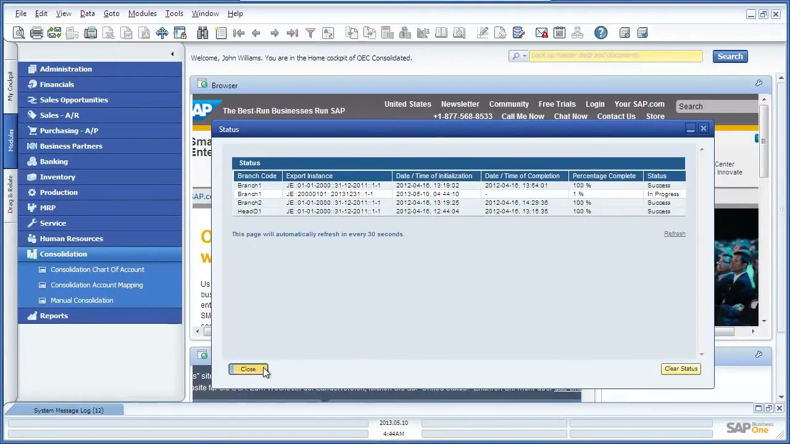790x444 pixels.
Task: Open the Goto menu
Action: point(112,13)
